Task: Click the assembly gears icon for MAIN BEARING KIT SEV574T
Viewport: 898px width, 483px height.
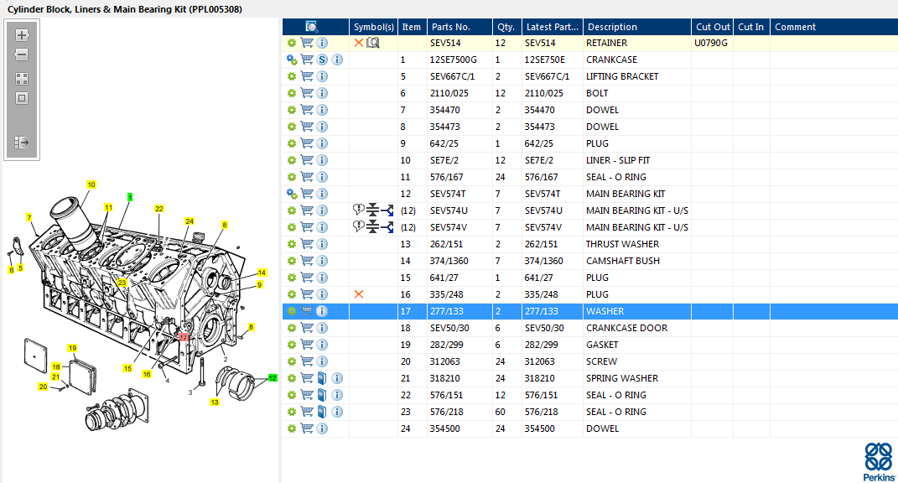Action: pos(292,194)
